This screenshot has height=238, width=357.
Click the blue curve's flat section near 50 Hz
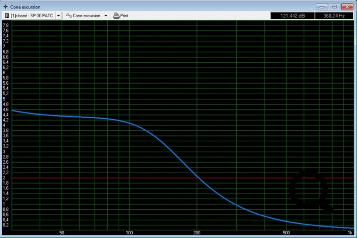[62, 116]
